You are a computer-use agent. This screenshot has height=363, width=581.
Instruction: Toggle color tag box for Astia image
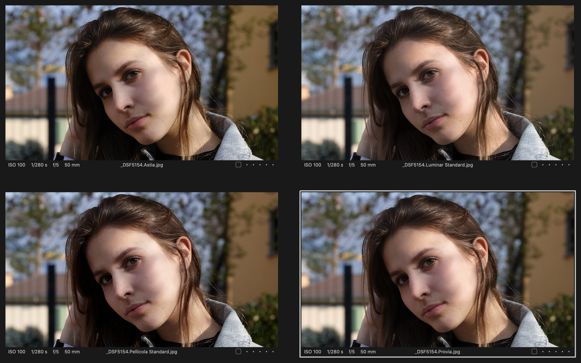click(238, 165)
